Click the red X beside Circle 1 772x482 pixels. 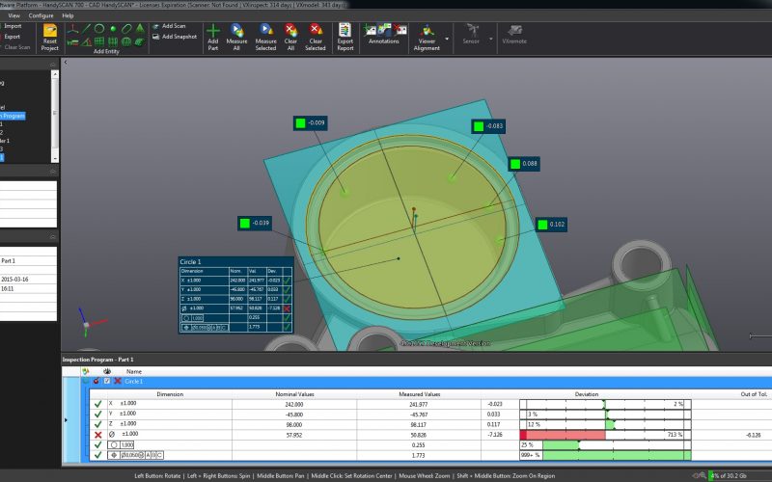117,382
